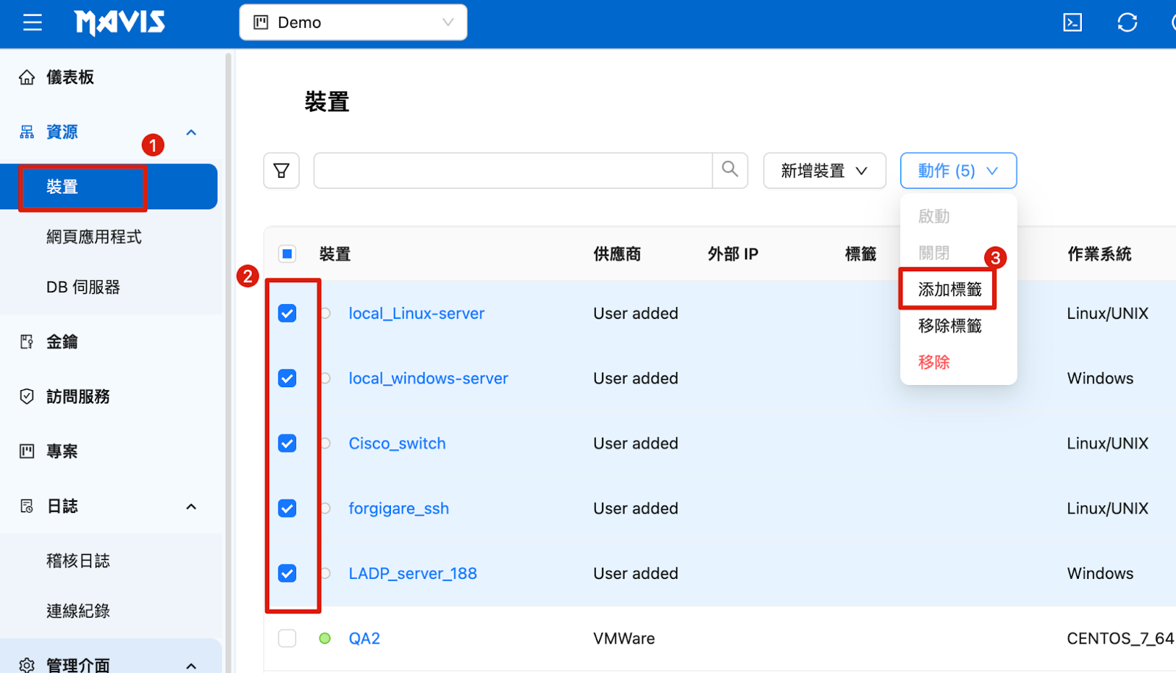1176x673 pixels.
Task: Open the Demo project dropdown
Action: (x=353, y=23)
